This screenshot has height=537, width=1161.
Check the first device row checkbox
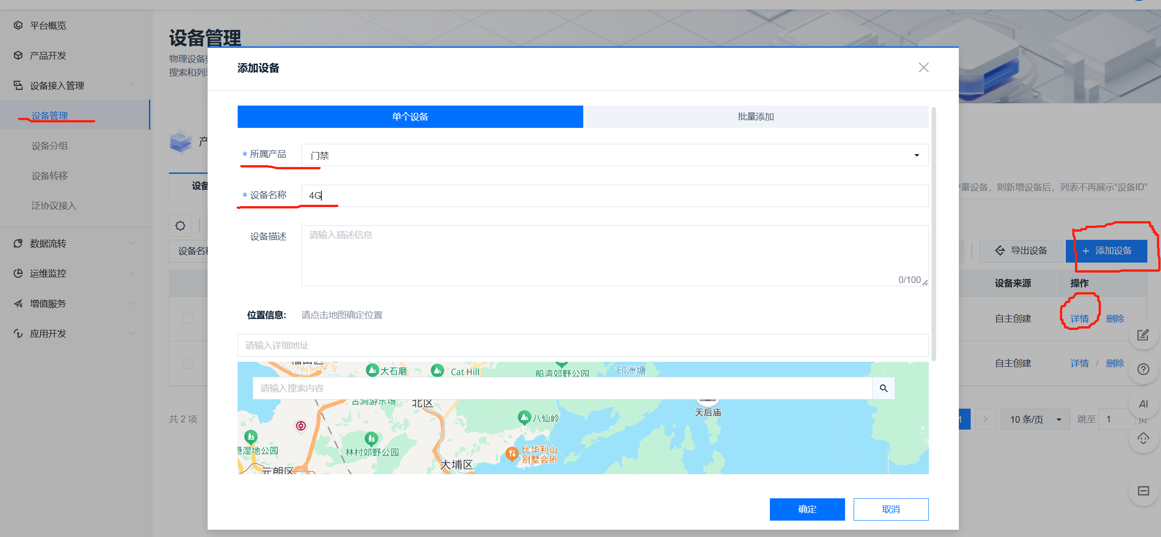[188, 318]
